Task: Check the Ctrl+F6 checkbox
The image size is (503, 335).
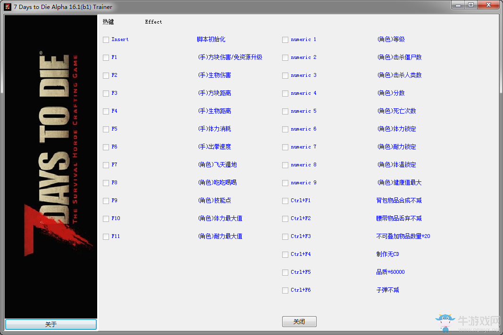Action: pos(285,291)
